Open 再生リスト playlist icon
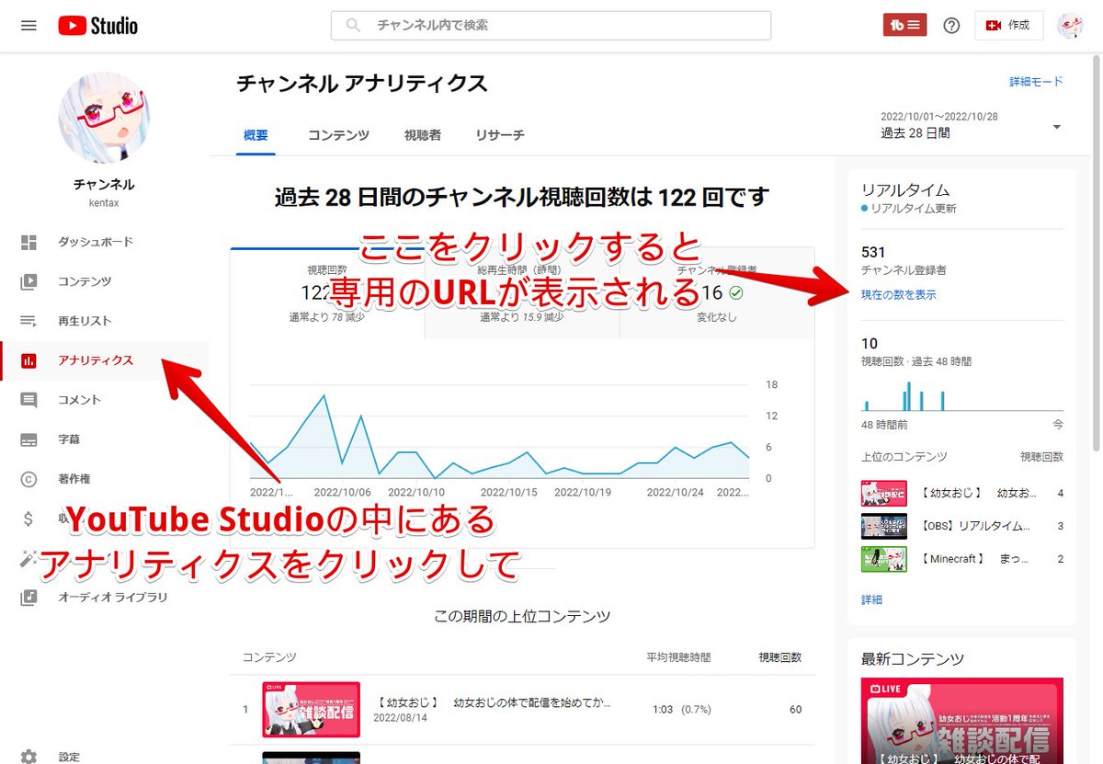The width and height of the screenshot is (1103, 764). 28,321
